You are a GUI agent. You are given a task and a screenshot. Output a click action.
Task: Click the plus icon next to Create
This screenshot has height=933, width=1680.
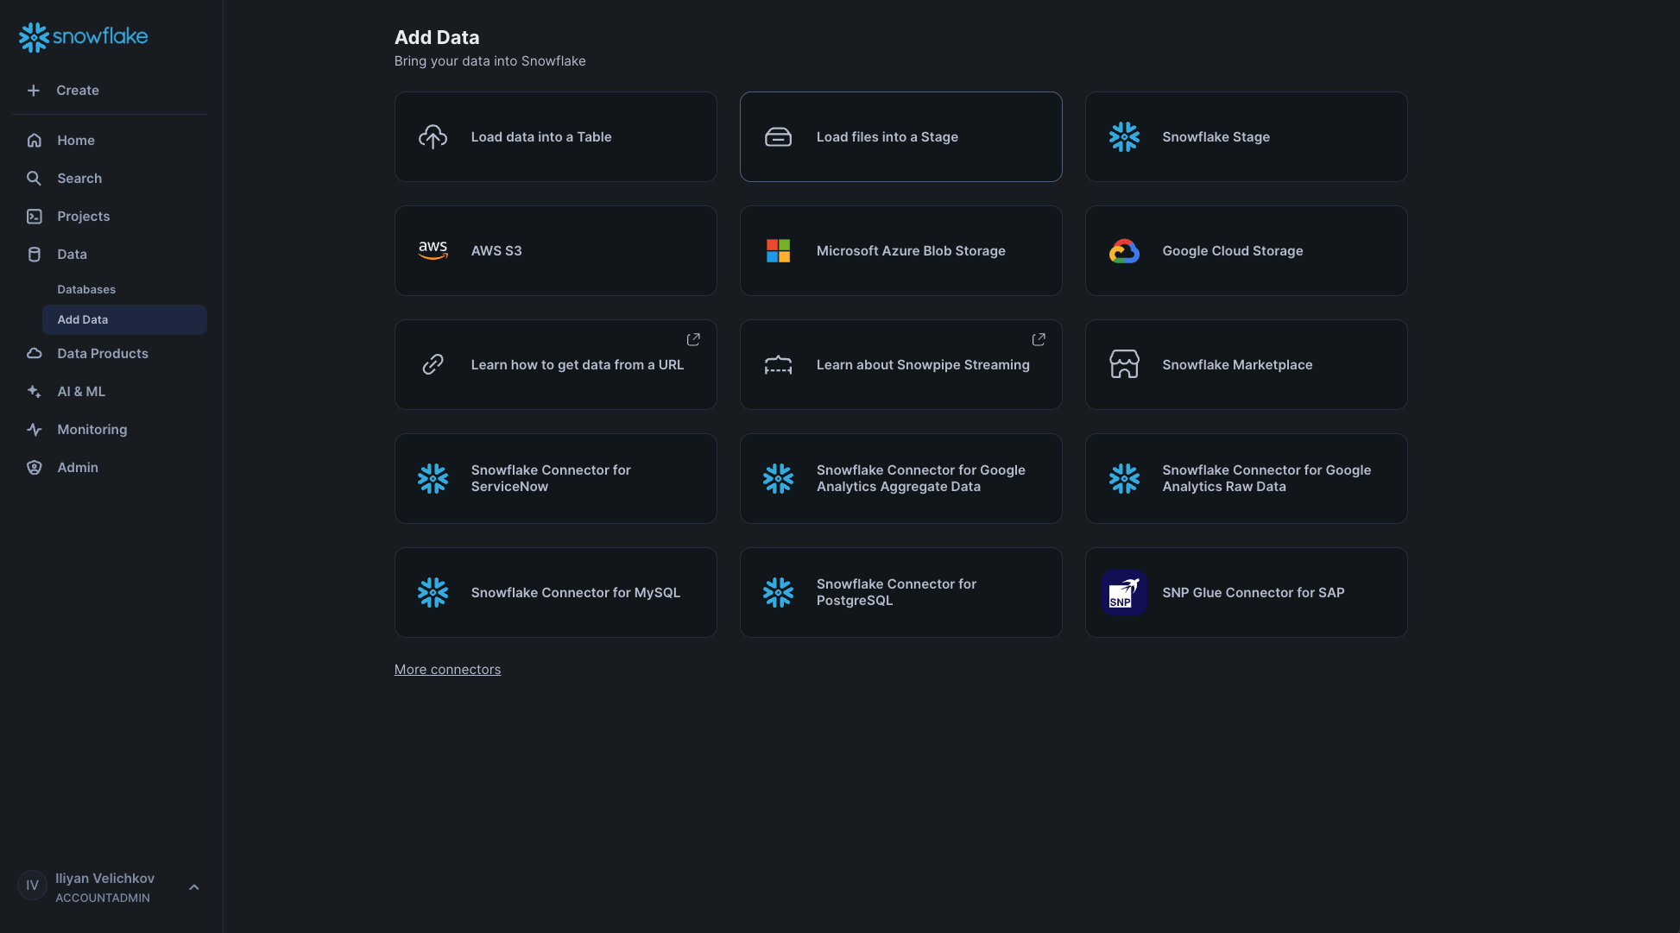34,91
